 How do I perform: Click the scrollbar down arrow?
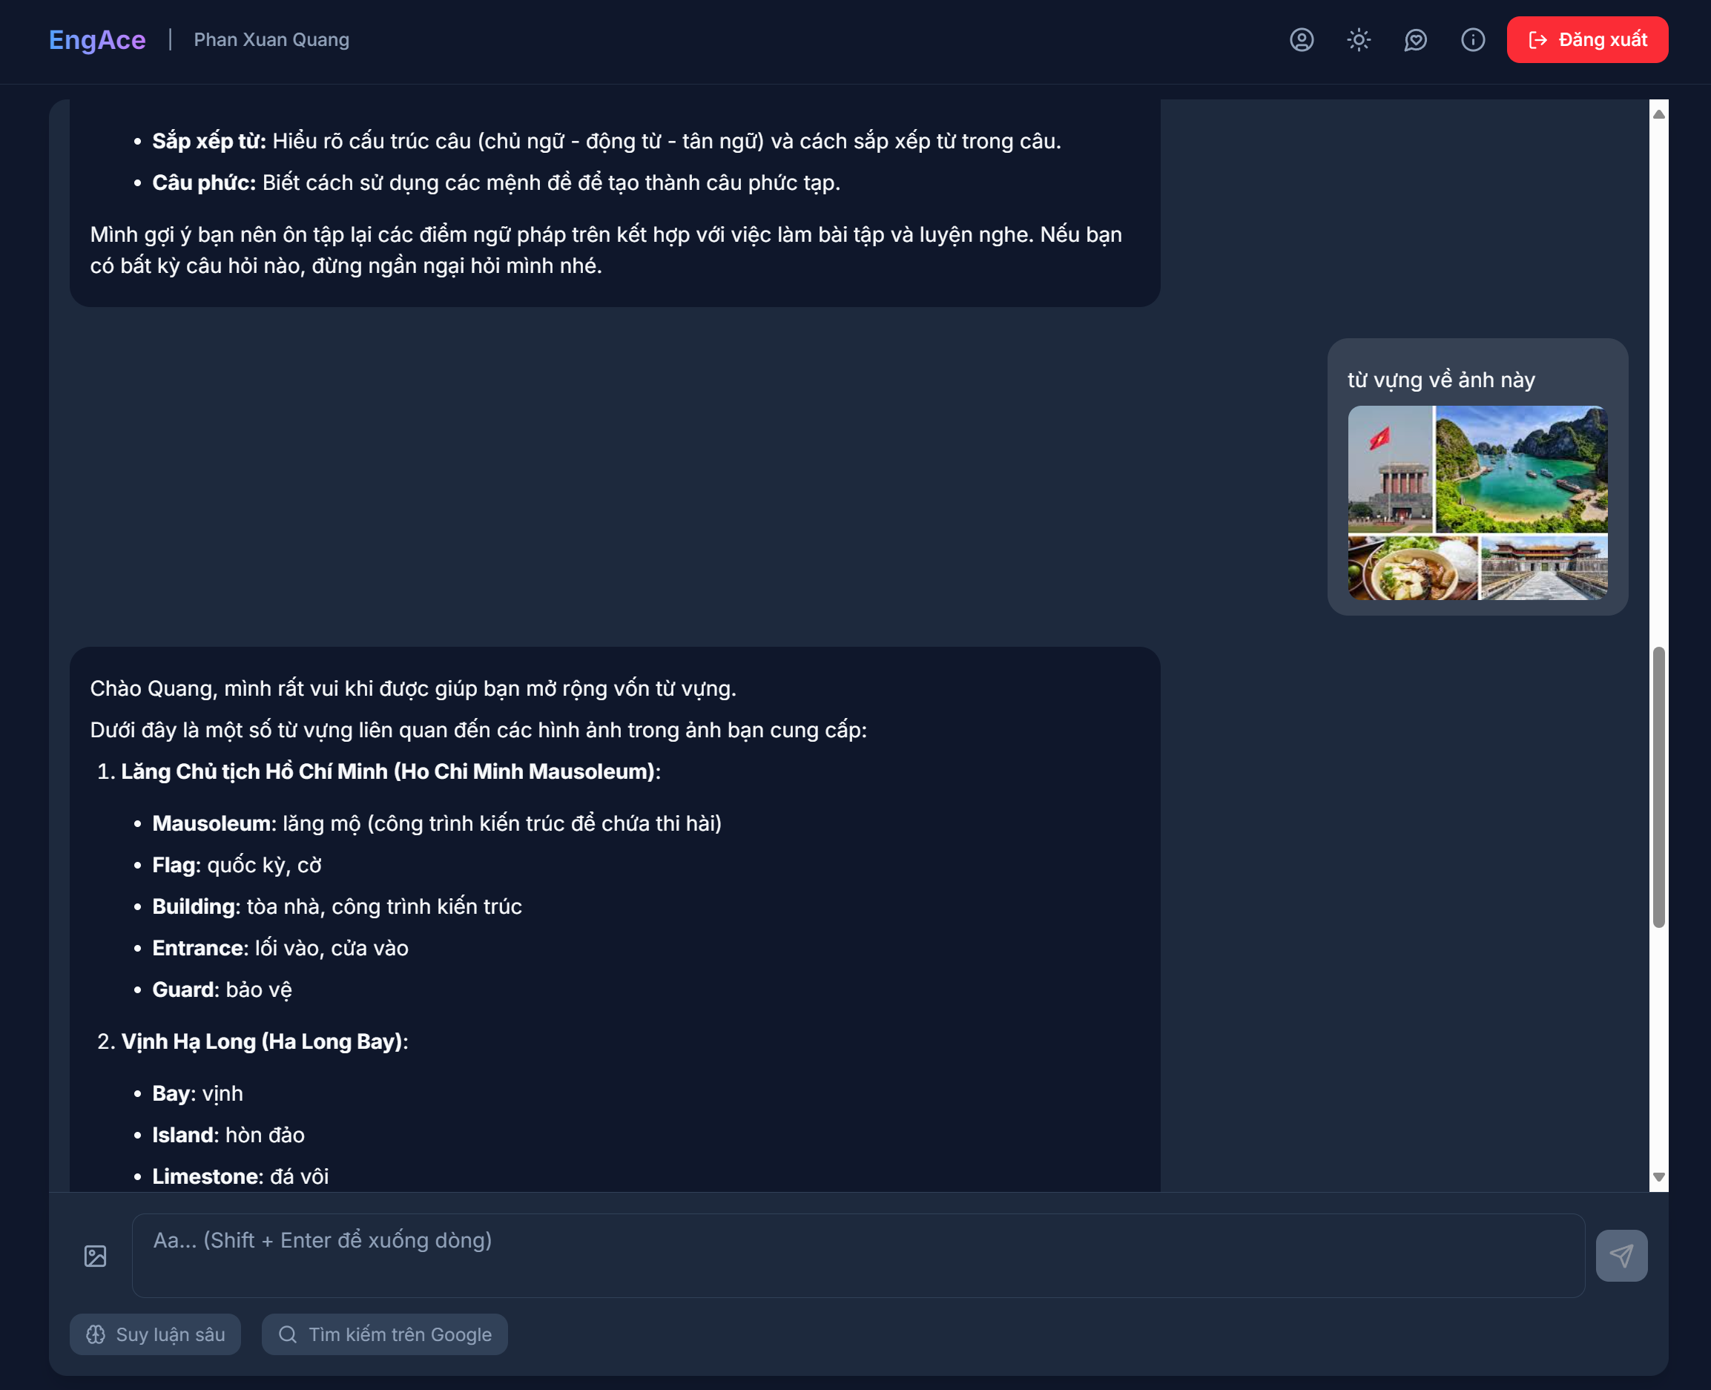coord(1659,1176)
